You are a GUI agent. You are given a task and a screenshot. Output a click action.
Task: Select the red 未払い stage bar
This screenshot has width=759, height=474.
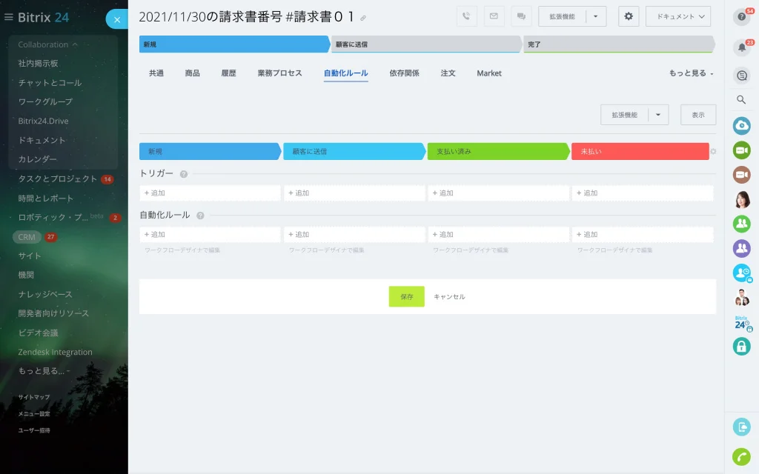(640, 151)
